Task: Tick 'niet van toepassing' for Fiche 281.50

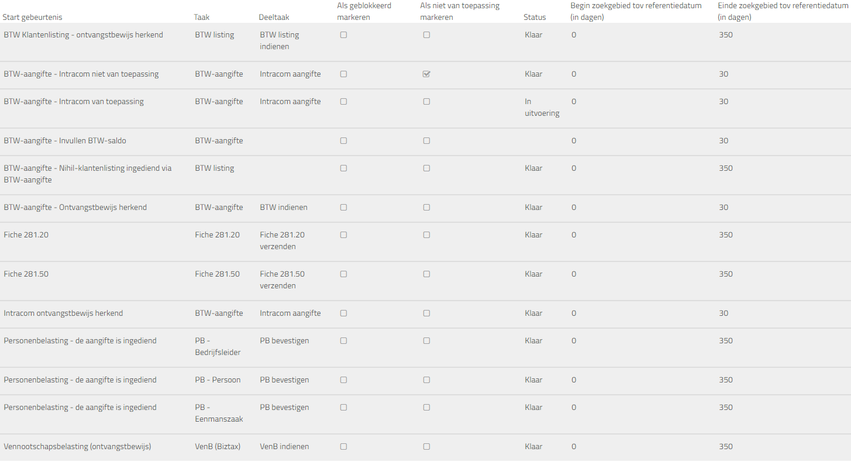Action: (x=426, y=274)
